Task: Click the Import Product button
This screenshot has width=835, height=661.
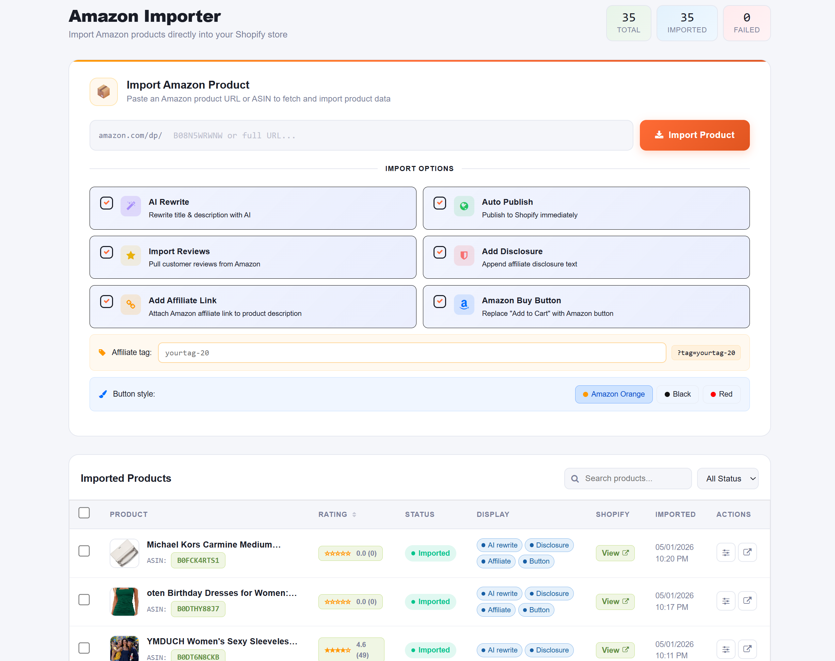Action: pyautogui.click(x=695, y=135)
